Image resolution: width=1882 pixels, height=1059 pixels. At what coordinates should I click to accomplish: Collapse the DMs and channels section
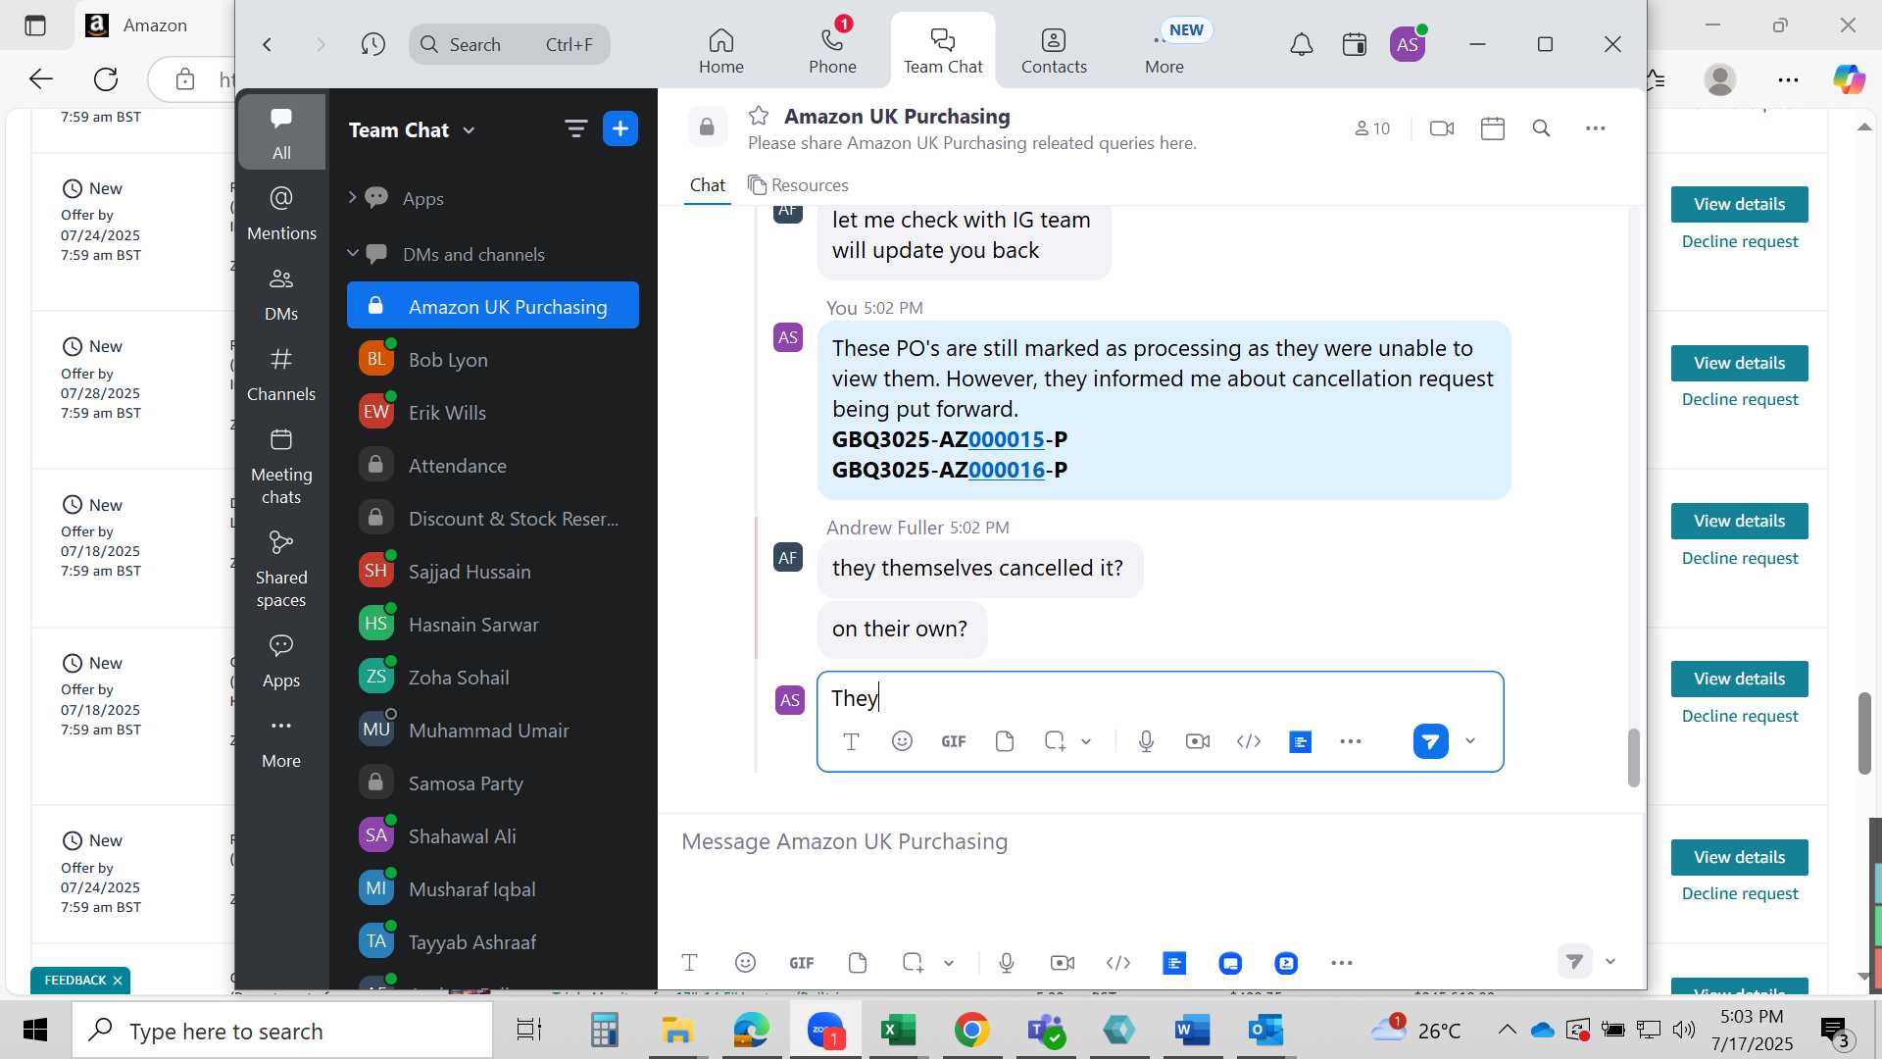click(353, 254)
